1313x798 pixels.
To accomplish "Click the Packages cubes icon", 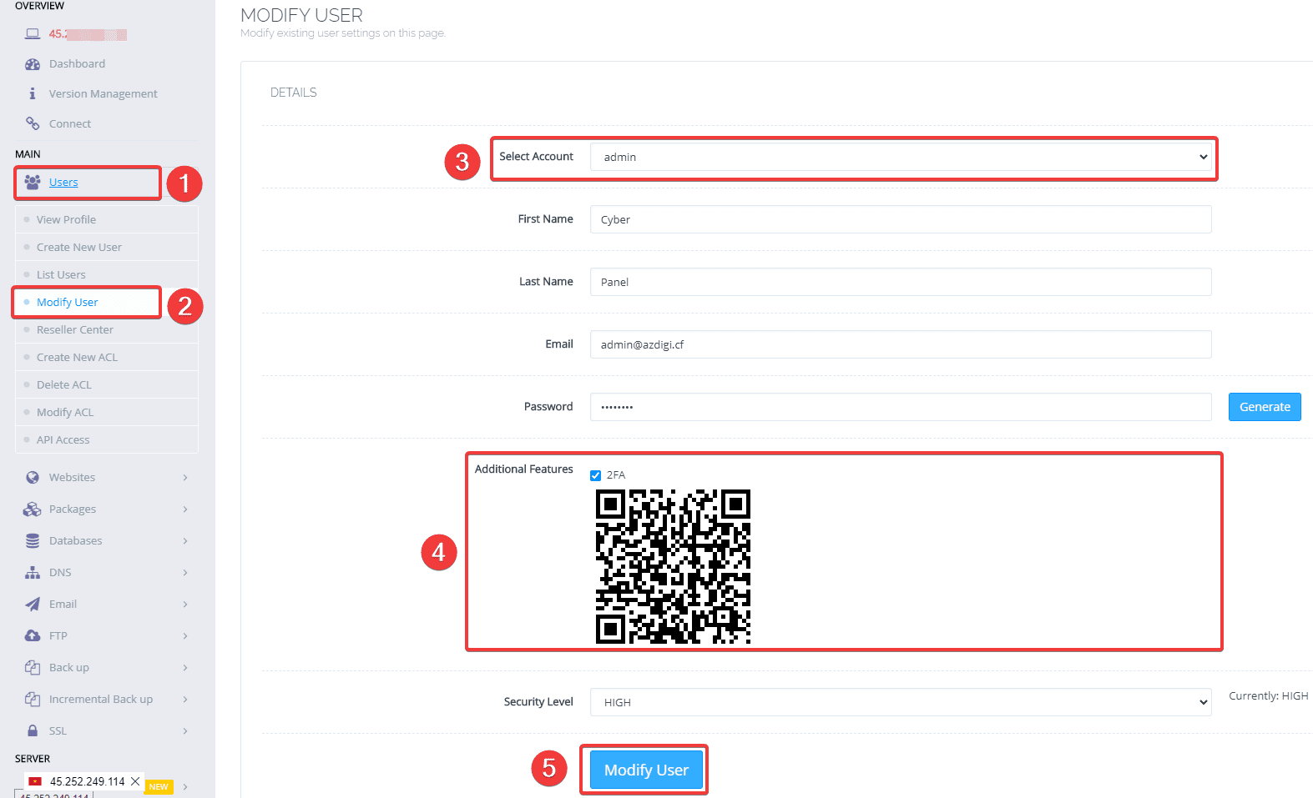I will (33, 509).
